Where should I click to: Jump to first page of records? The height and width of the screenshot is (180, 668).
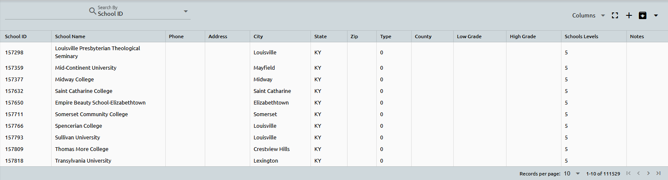[x=628, y=173]
